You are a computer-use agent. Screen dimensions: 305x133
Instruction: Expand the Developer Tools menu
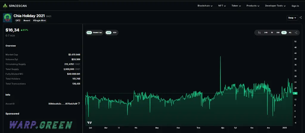(x=275, y=6)
